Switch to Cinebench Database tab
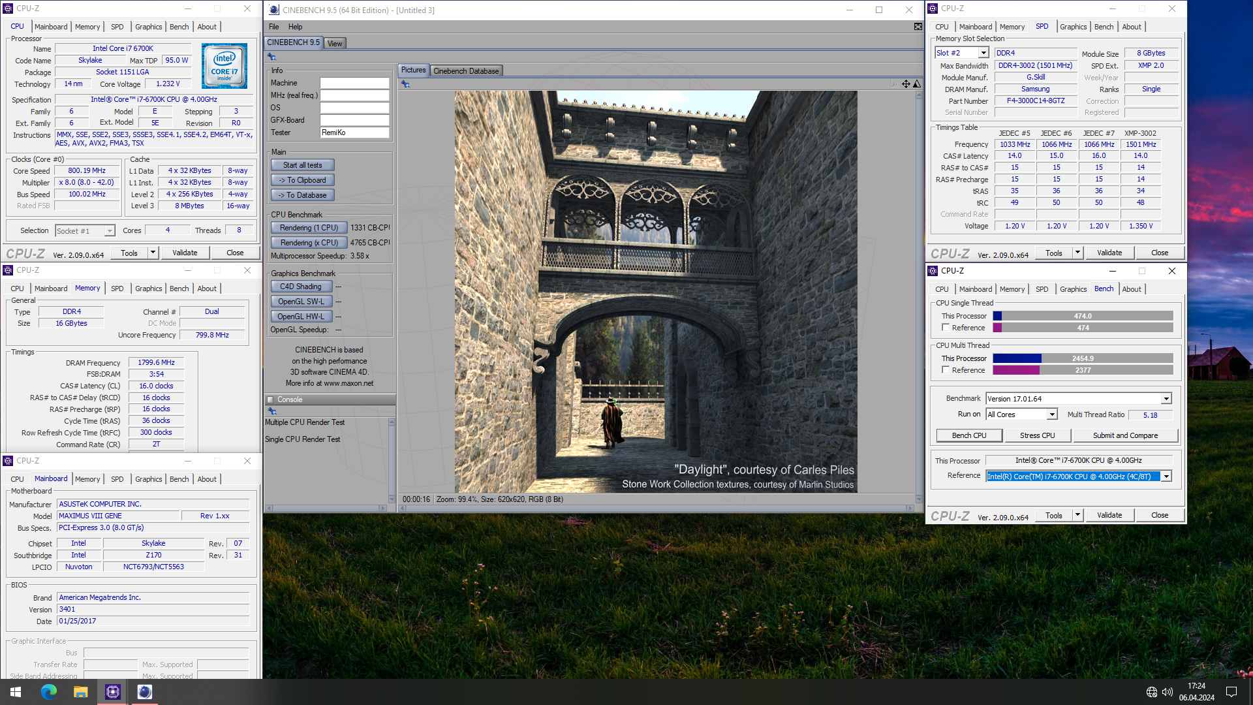The height and width of the screenshot is (705, 1253). pyautogui.click(x=466, y=71)
